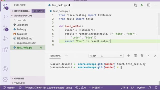
Task: Split the terminal pane
Action: [x=135, y=56]
